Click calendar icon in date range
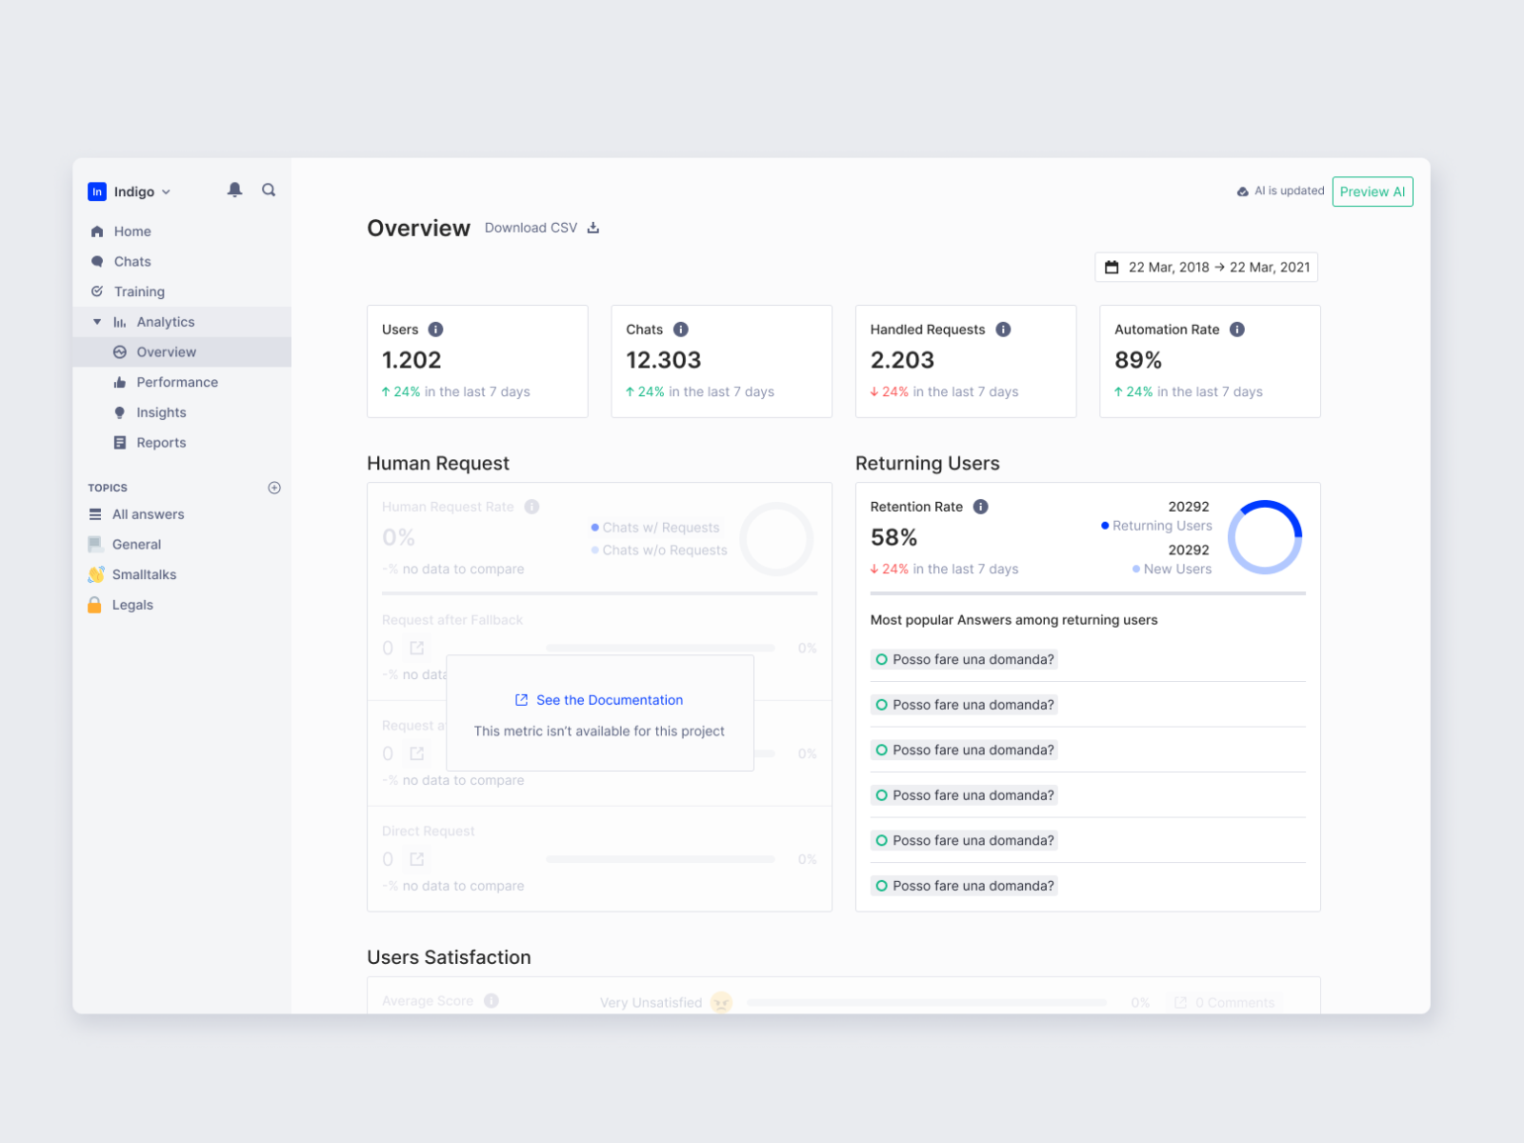Viewport: 1524px width, 1143px height. pyautogui.click(x=1112, y=268)
